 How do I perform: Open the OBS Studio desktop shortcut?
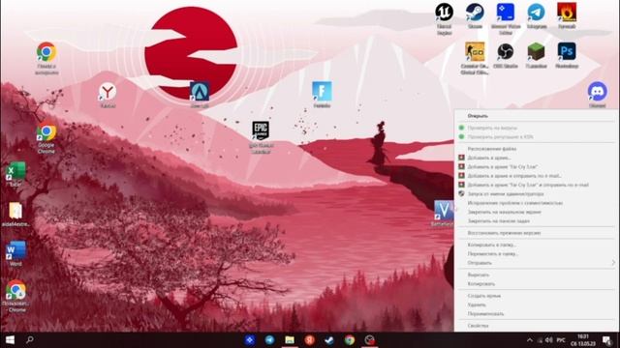coord(506,55)
